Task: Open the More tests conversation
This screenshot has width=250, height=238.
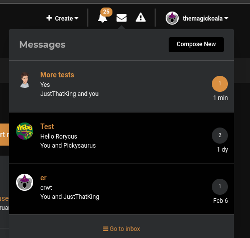Action: coord(121,86)
